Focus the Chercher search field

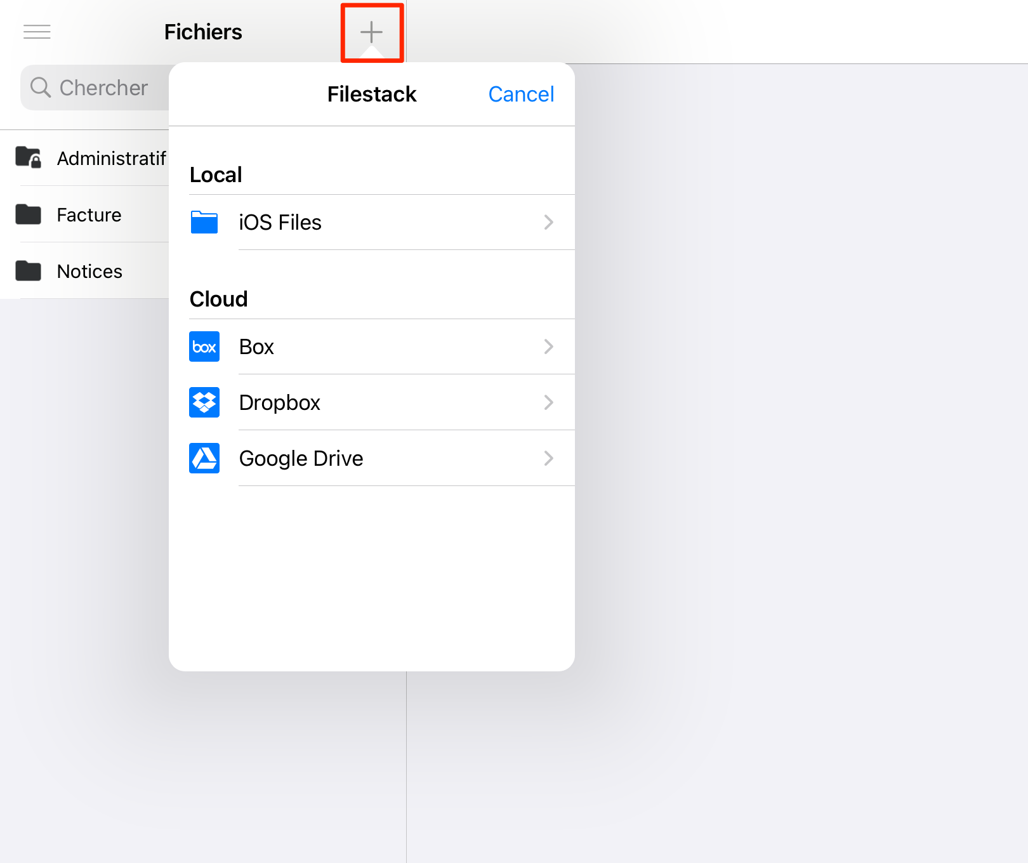[x=95, y=88]
